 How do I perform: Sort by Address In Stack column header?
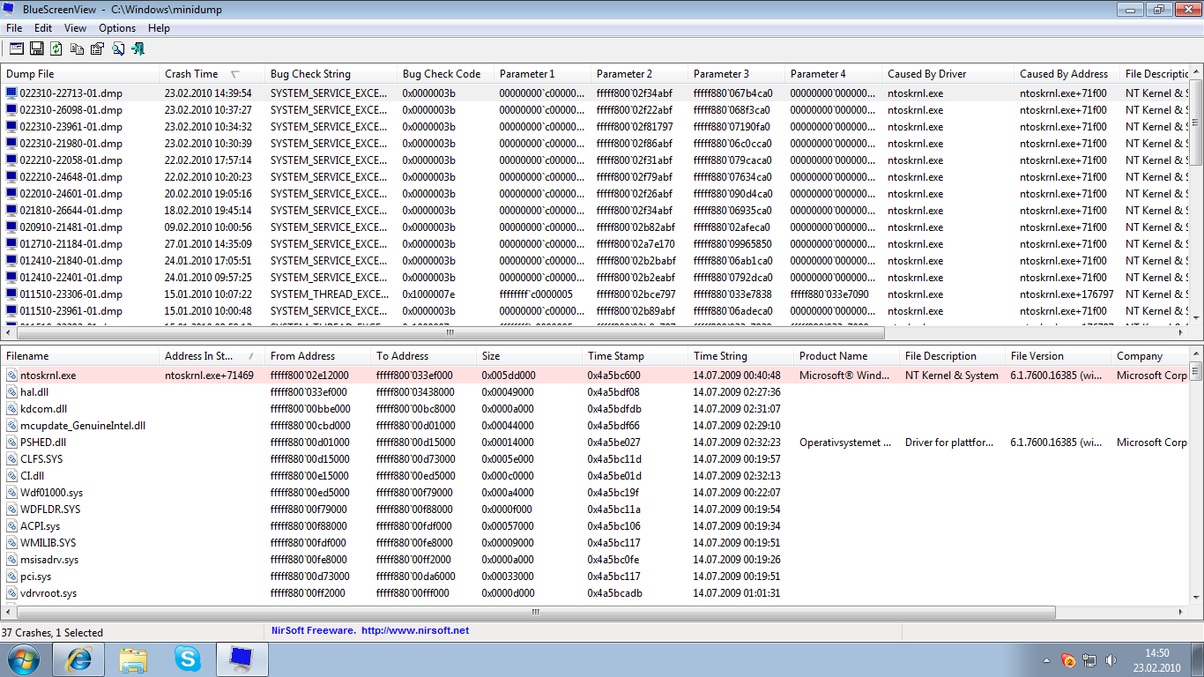click(212, 356)
